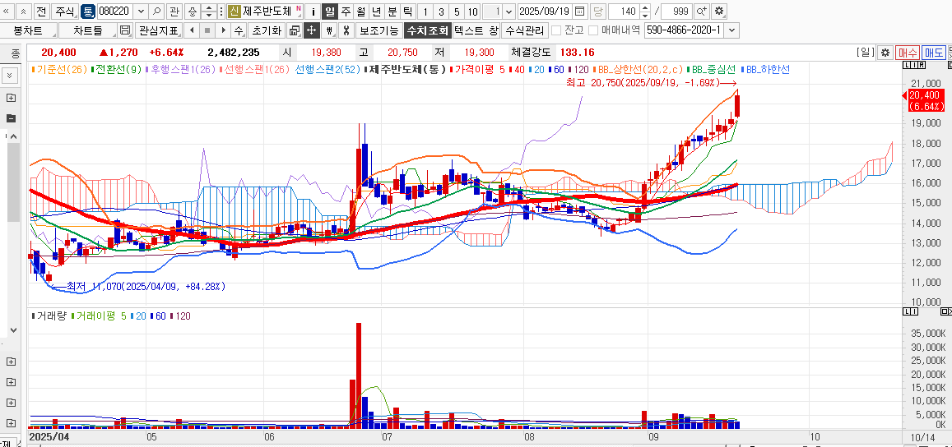The height and width of the screenshot is (447, 952).
Task: Click the 초기화 reset button
Action: point(266,30)
